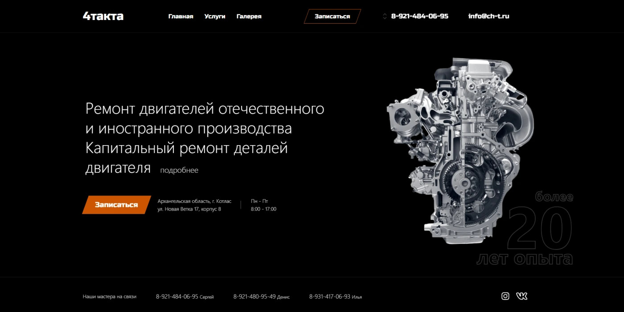Follow the подробнее link
The height and width of the screenshot is (312, 624).
point(179,170)
